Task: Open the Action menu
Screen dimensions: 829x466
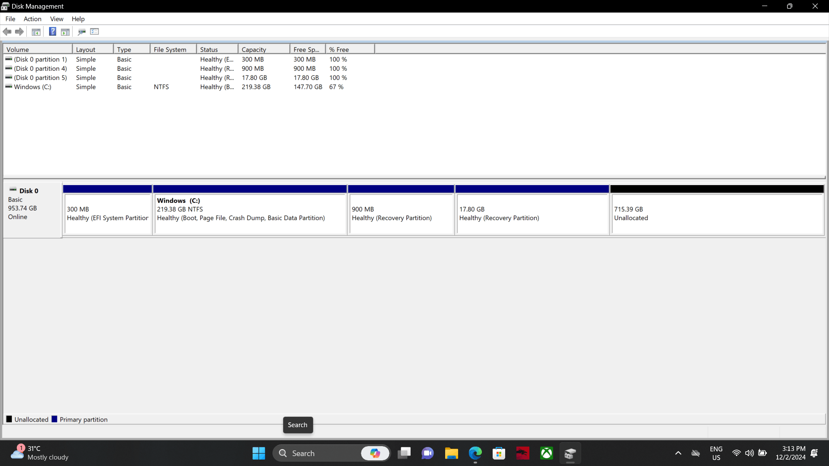Action: [32, 19]
